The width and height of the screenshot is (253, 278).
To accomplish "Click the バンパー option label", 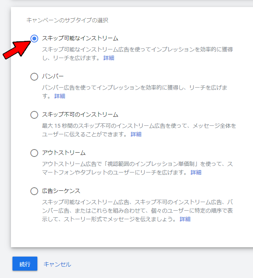I will tap(53, 76).
